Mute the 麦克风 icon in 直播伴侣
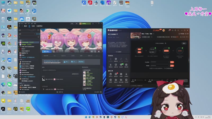Viewport: 212px width, 119px height. 133,80
